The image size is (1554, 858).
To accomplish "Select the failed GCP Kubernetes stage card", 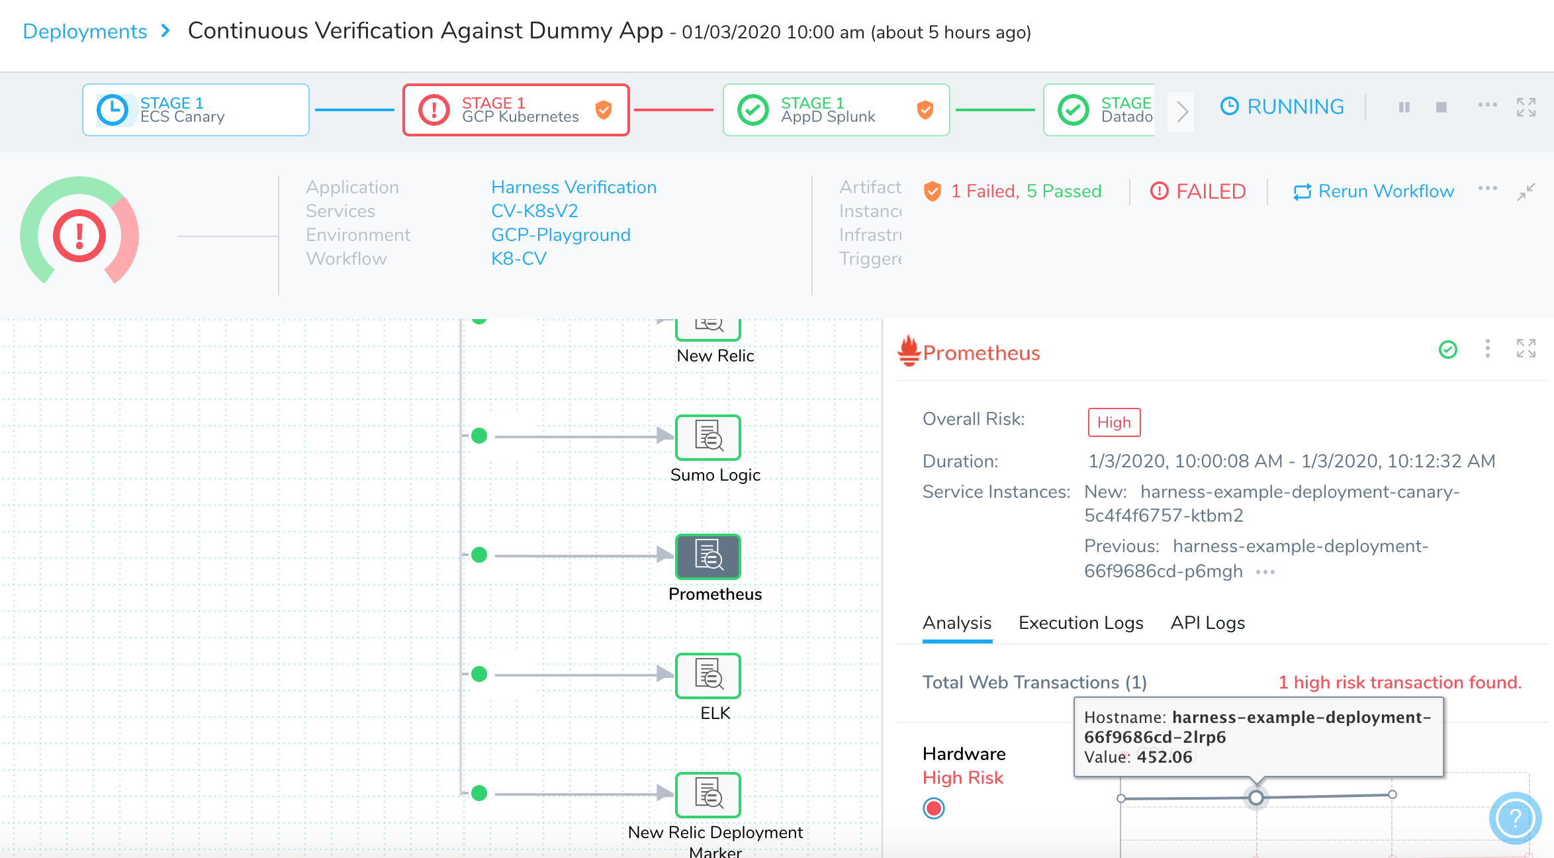I will (516, 110).
